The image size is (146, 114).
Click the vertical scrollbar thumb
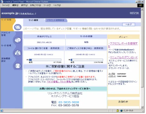point(142,49)
